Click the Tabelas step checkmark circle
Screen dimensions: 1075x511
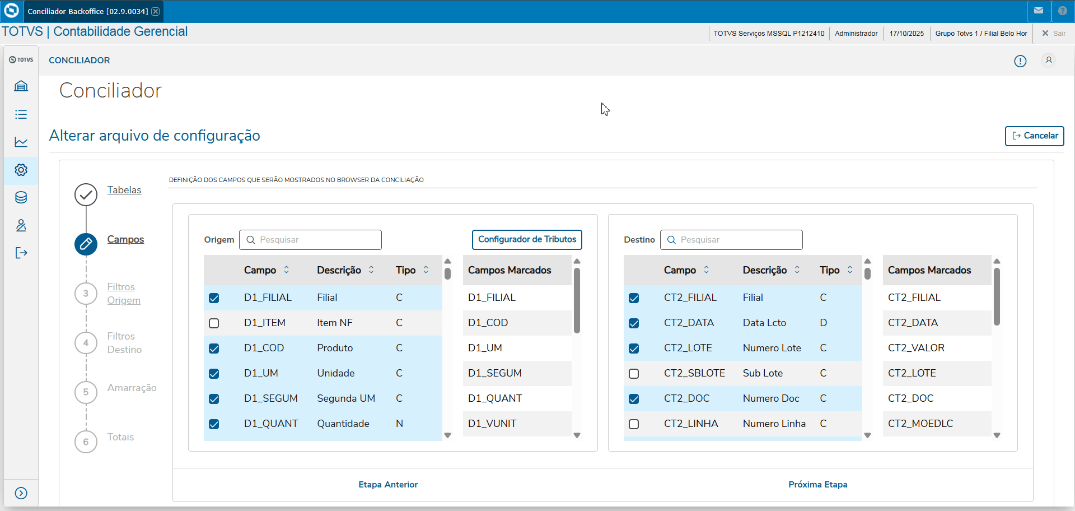[86, 194]
